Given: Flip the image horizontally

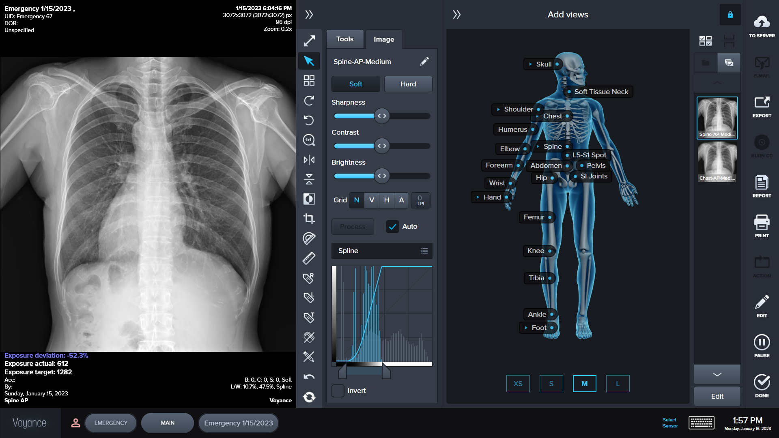Looking at the screenshot, I should [x=309, y=160].
